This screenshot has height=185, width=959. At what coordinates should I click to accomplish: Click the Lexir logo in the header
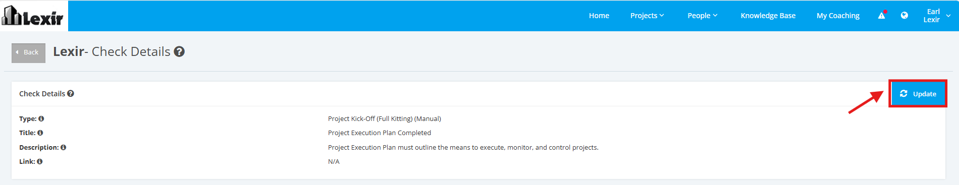click(33, 16)
